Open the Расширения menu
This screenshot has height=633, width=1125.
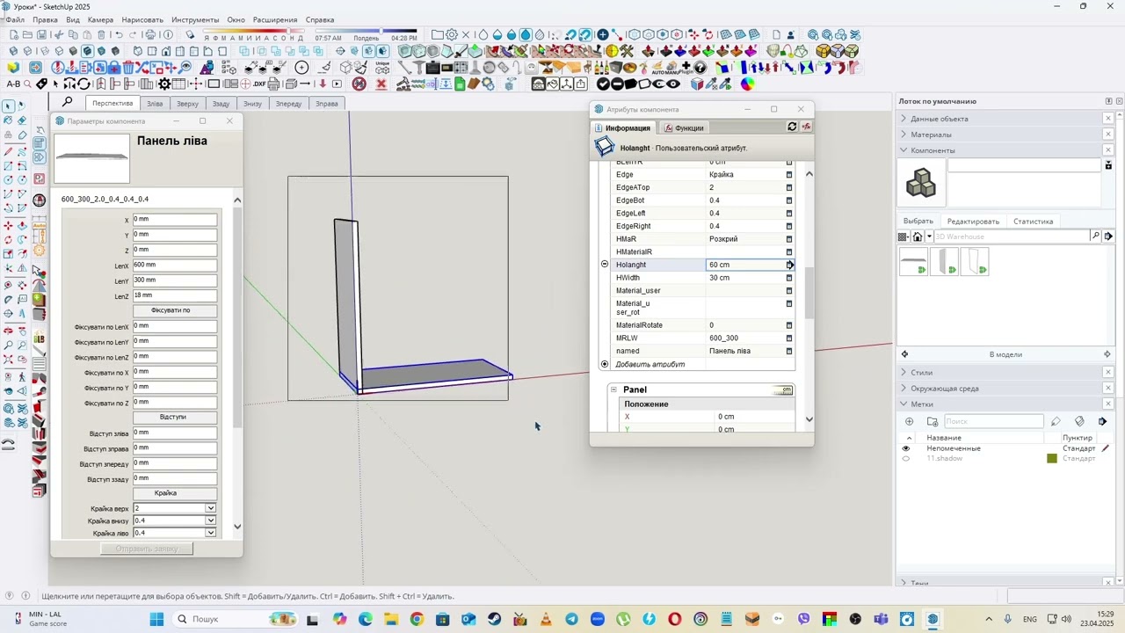[274, 19]
